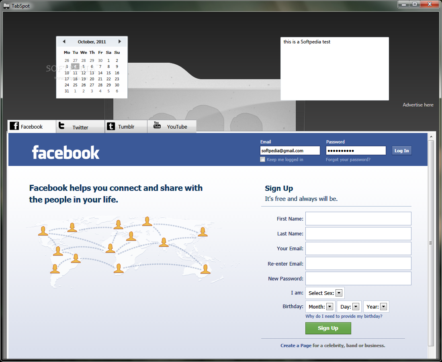Go to previous month in calendar
Image resolution: width=442 pixels, height=362 pixels.
[x=64, y=41]
